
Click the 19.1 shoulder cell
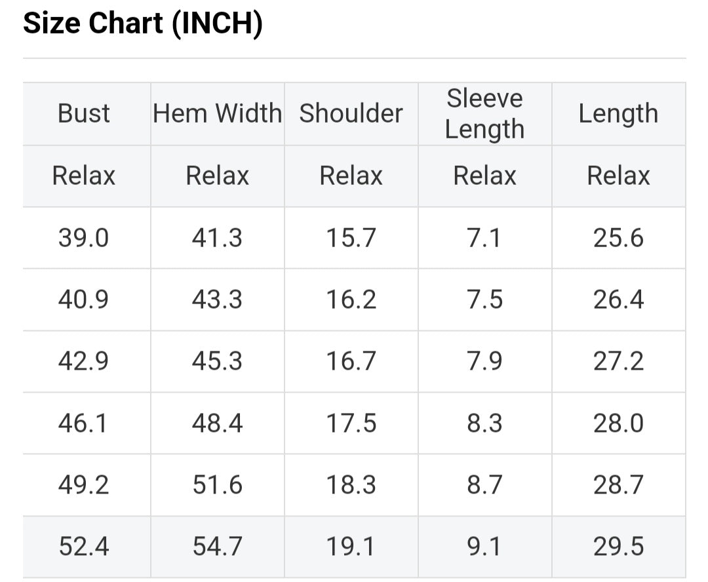351,547
